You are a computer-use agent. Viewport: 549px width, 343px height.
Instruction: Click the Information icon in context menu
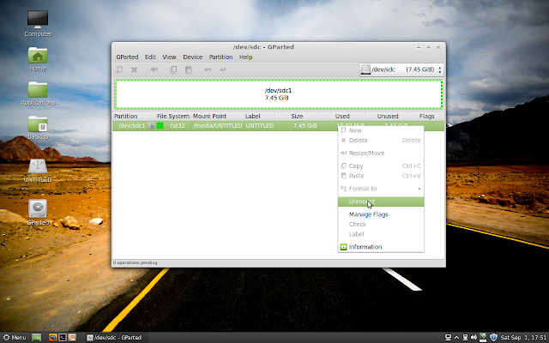(343, 247)
